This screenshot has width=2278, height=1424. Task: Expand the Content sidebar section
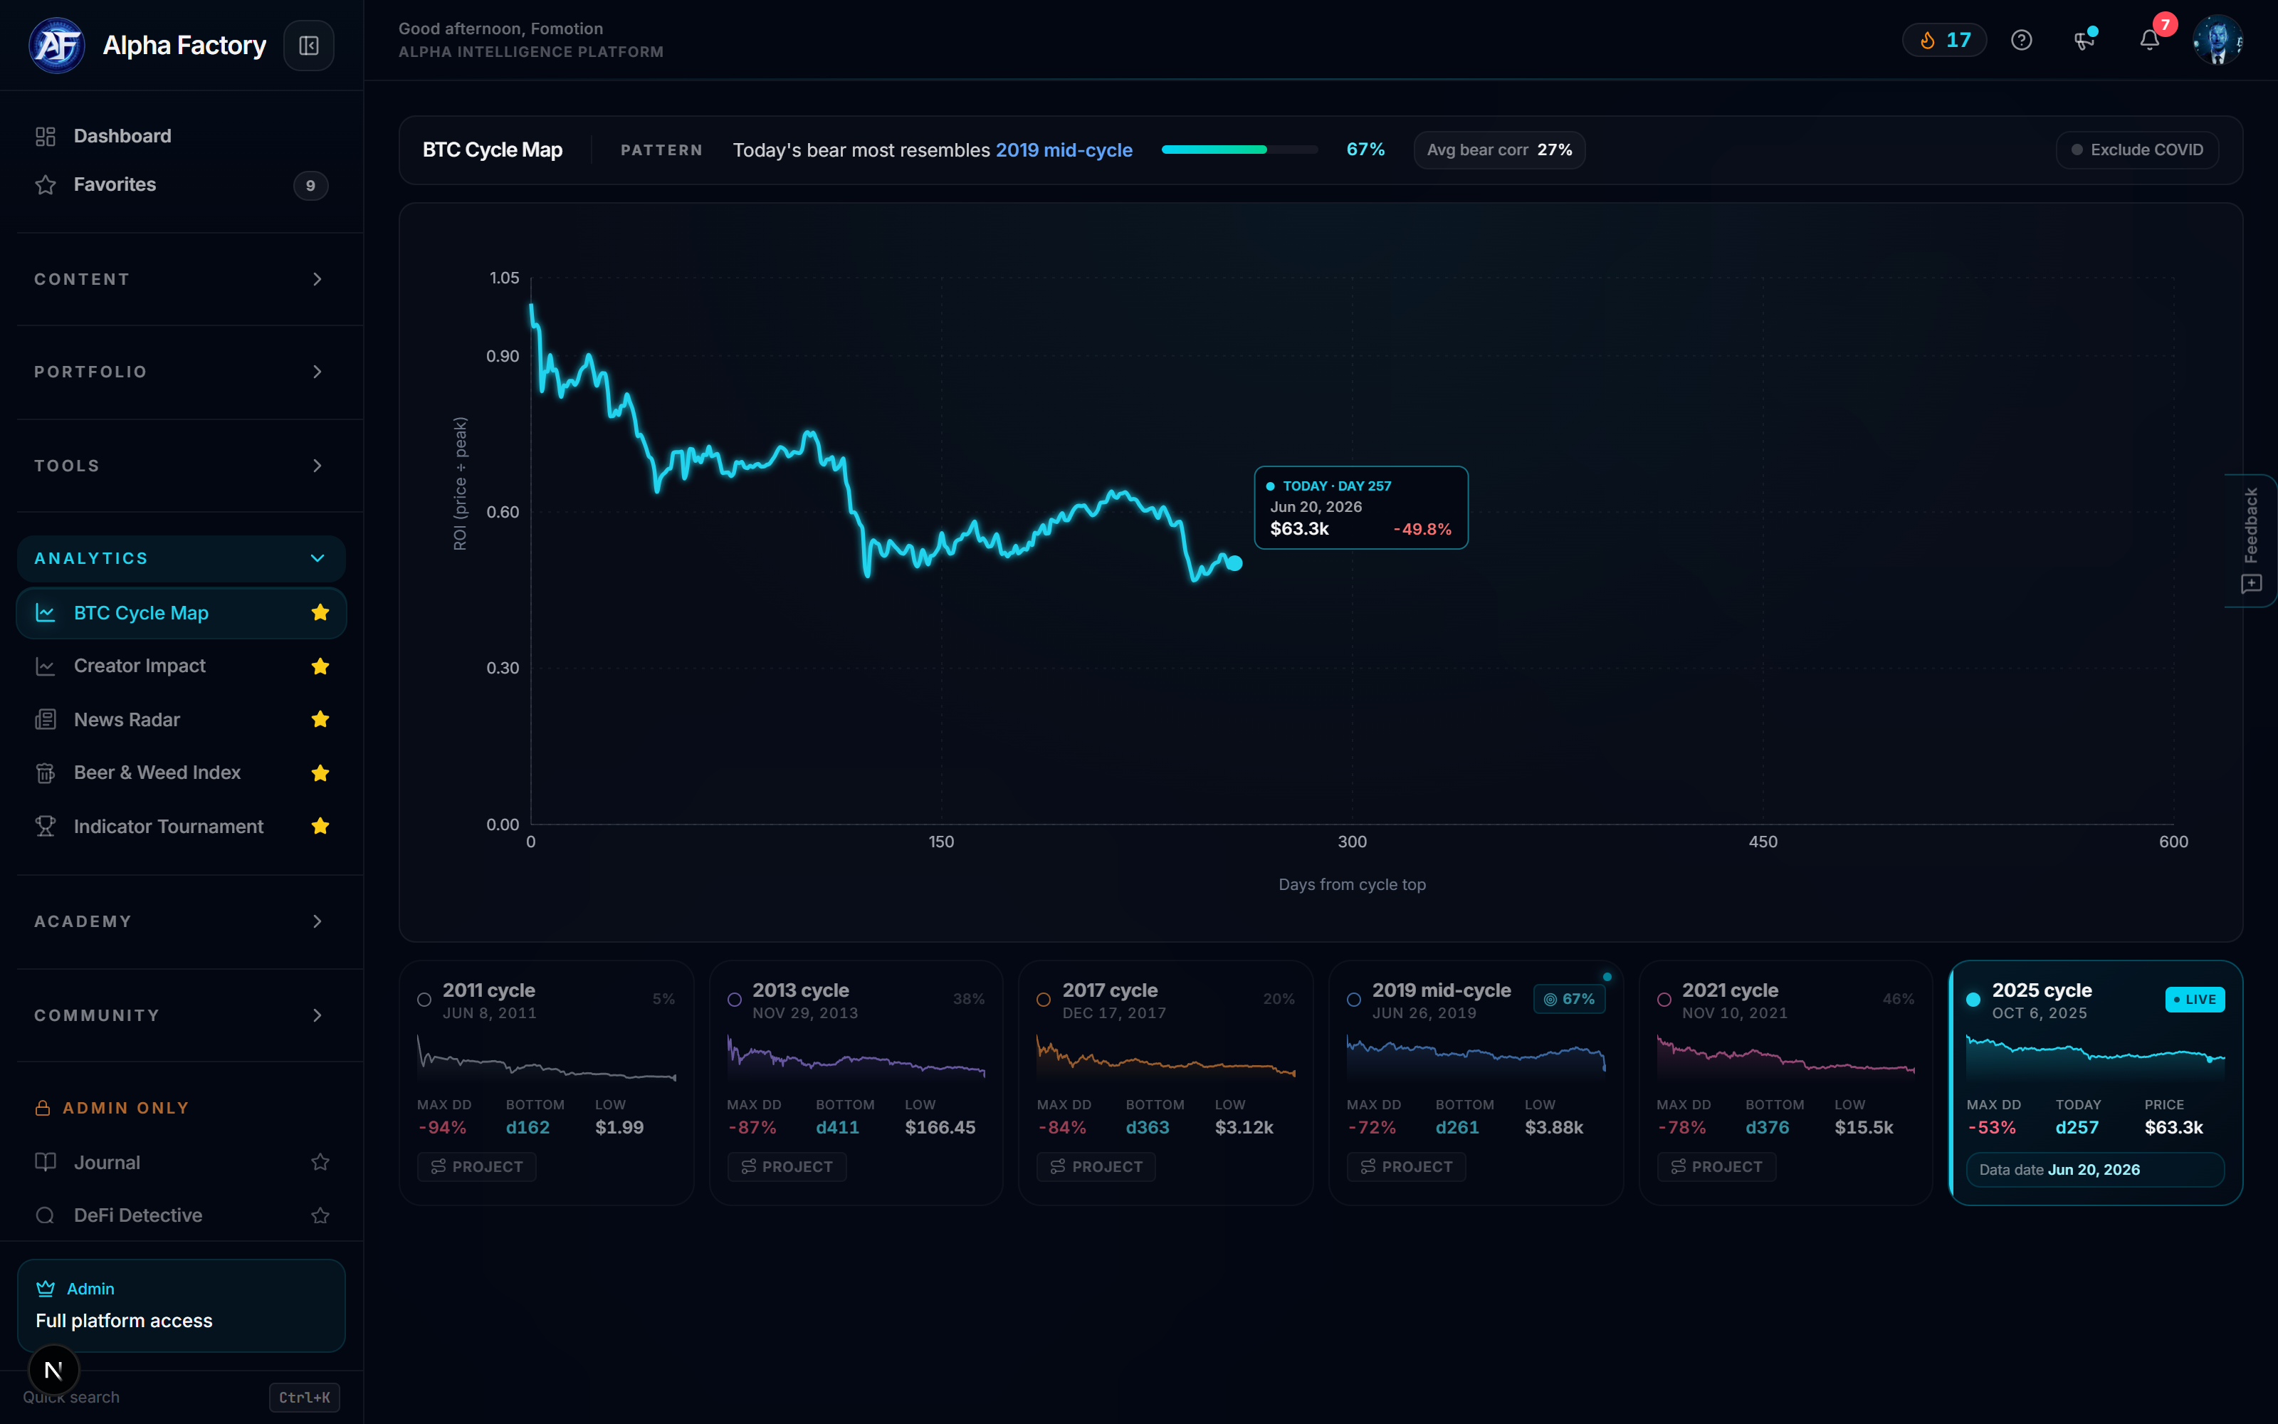[x=181, y=280]
